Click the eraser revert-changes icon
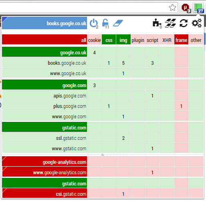The image size is (206, 201). pyautogui.click(x=118, y=23)
